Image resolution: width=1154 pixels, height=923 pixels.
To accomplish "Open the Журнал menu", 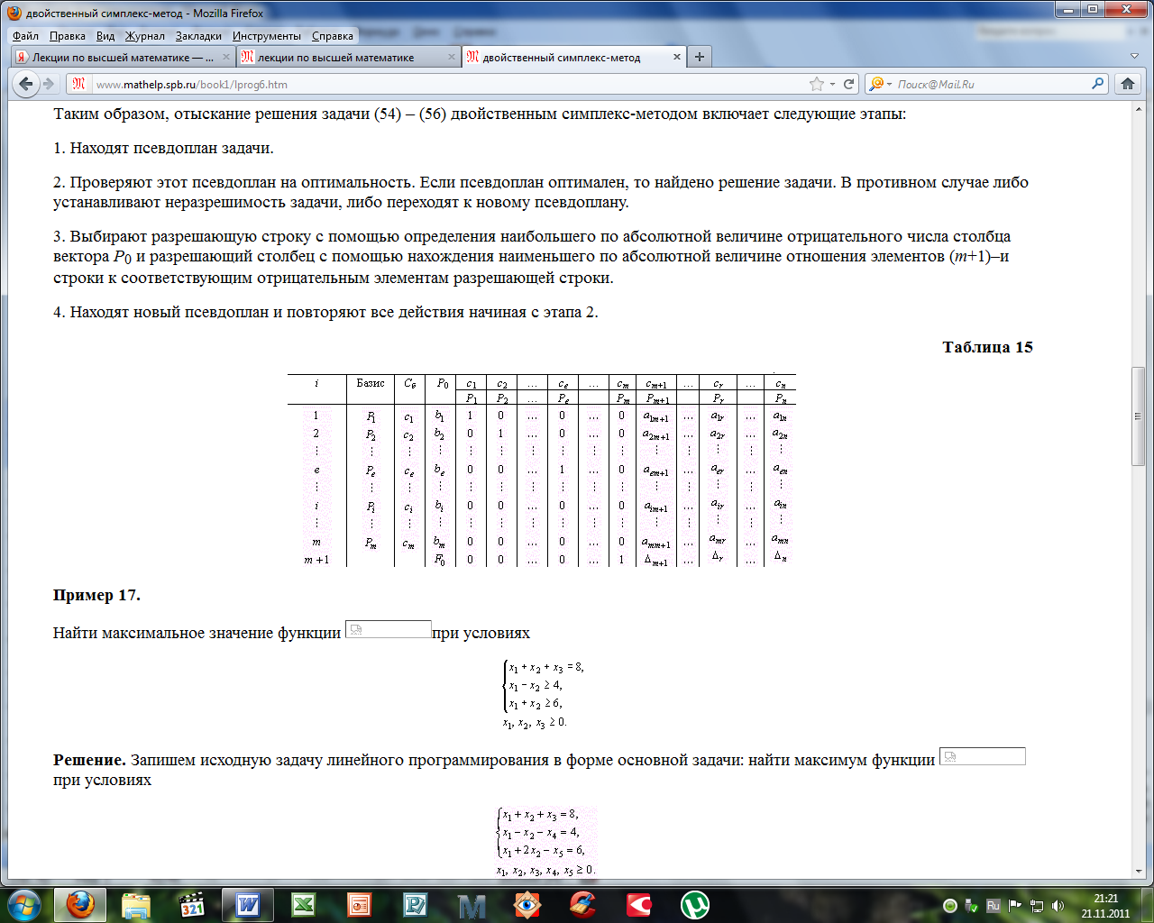I will pyautogui.click(x=145, y=36).
